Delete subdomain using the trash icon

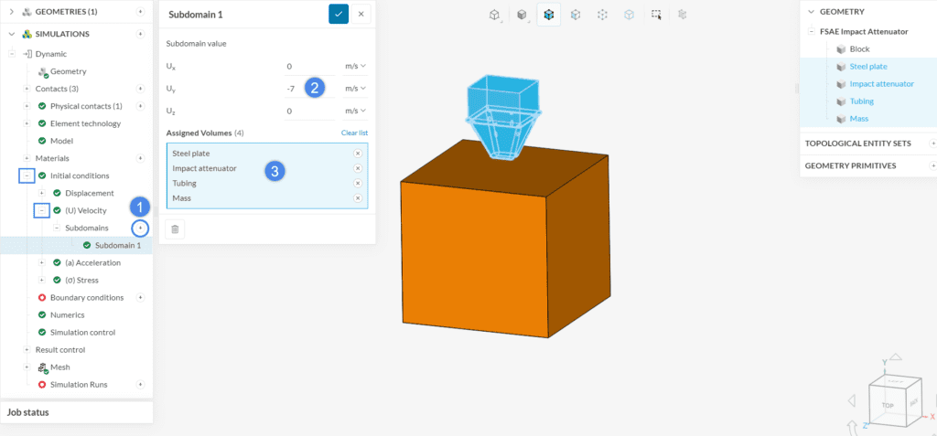coord(175,229)
